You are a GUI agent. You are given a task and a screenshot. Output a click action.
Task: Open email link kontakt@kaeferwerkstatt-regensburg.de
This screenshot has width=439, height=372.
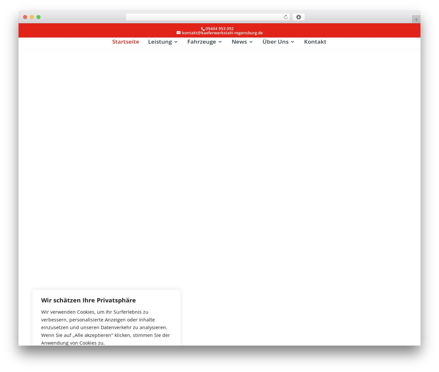point(222,33)
